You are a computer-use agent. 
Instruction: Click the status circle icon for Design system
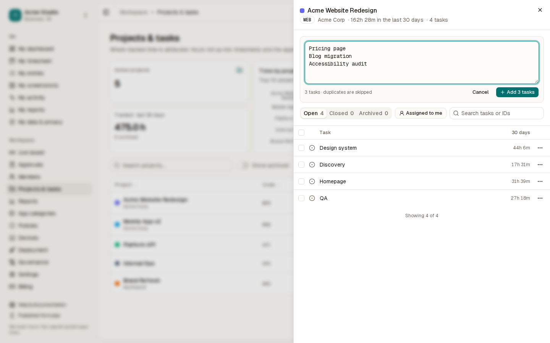[x=312, y=148]
